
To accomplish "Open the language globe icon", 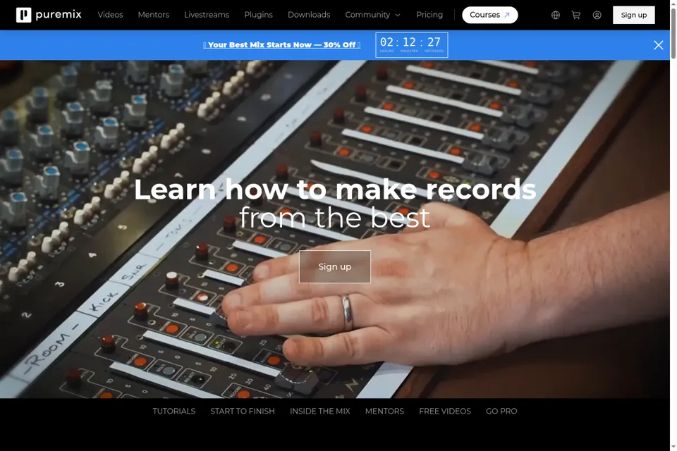I will [556, 15].
